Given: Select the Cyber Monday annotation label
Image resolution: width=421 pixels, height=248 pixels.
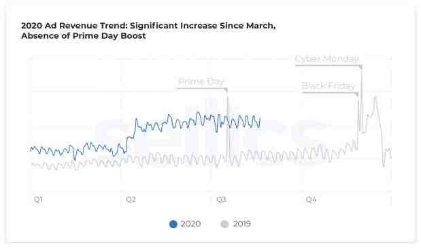Looking at the screenshot, I should click(326, 58).
